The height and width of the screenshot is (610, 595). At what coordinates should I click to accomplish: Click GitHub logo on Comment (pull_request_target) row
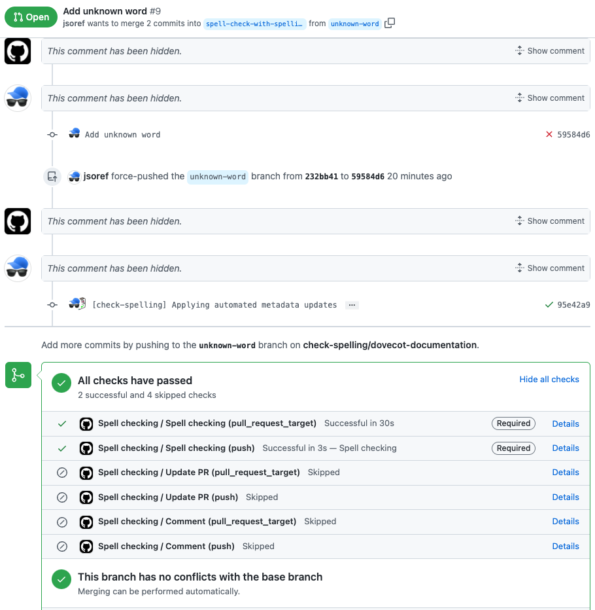coord(86,522)
